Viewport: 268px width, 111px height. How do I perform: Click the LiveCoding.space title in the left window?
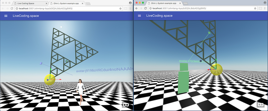point(26,16)
